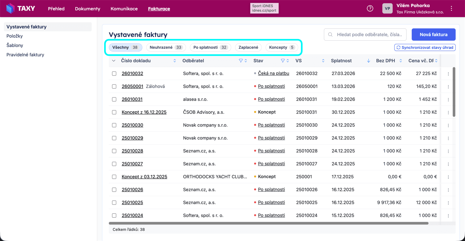Open the Čeká na platbu status dropdown
Screen dimensions: 465x241
(273, 74)
